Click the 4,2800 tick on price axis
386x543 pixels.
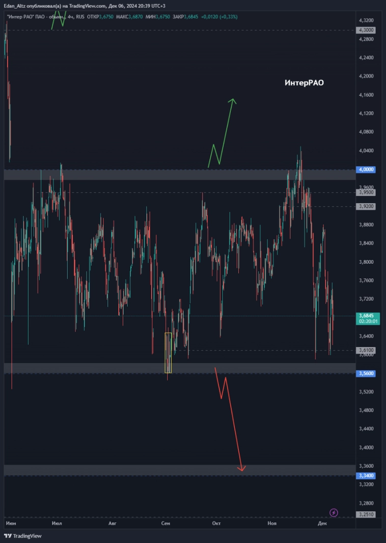(x=366, y=39)
